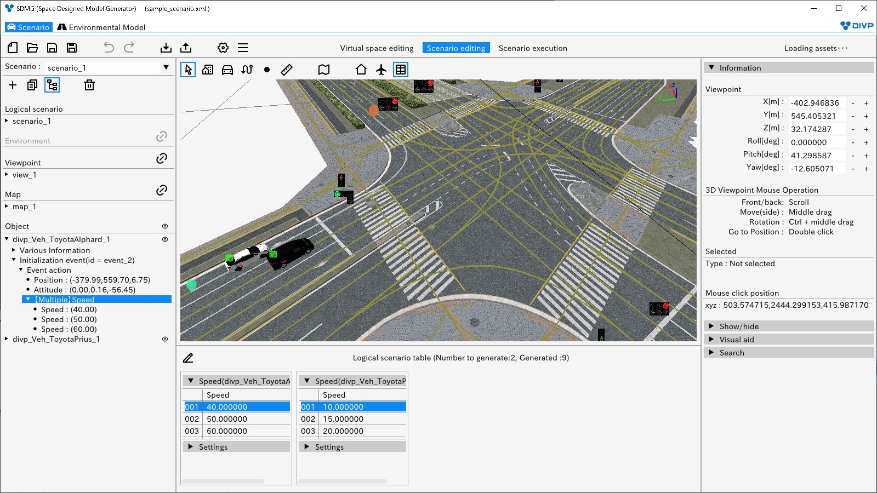877x493 pixels.
Task: Select the arrow pointer tool
Action: 188,70
